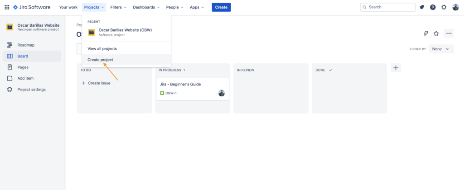
Task: Open the Group By None dropdown
Action: [x=441, y=49]
